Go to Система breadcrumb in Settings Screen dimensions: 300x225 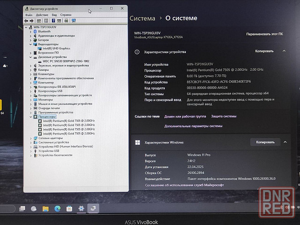coord(142,18)
